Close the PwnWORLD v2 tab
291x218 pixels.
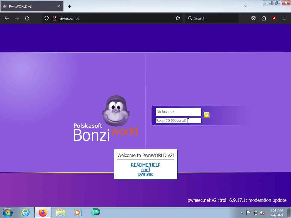[x=59, y=6]
